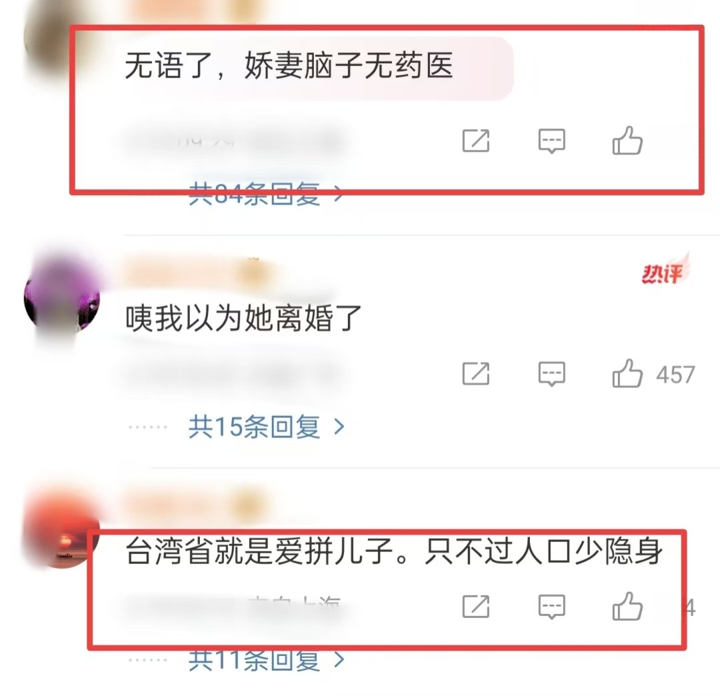720x696 pixels.
Task: Like the 台湾省就是爱拼儿子 comment
Action: coord(627,606)
